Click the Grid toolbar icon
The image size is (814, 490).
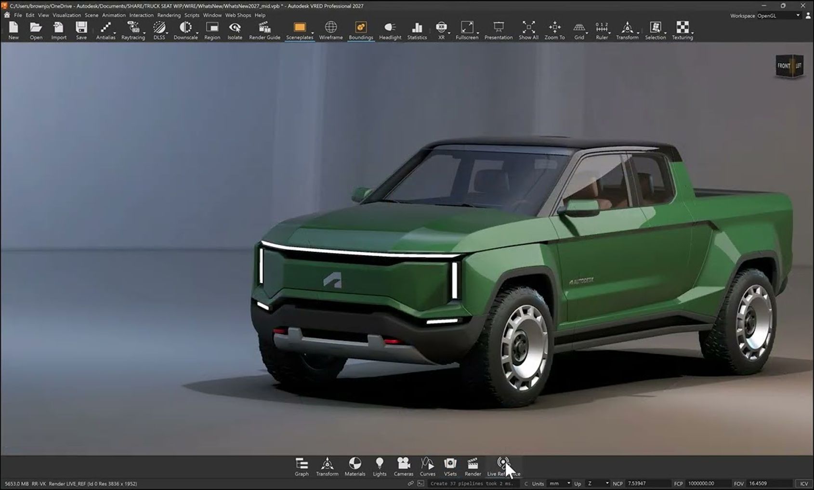579,30
